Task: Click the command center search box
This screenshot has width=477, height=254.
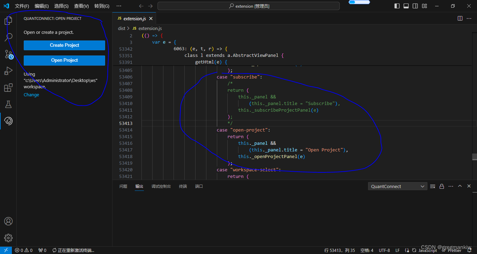Action: [249, 6]
